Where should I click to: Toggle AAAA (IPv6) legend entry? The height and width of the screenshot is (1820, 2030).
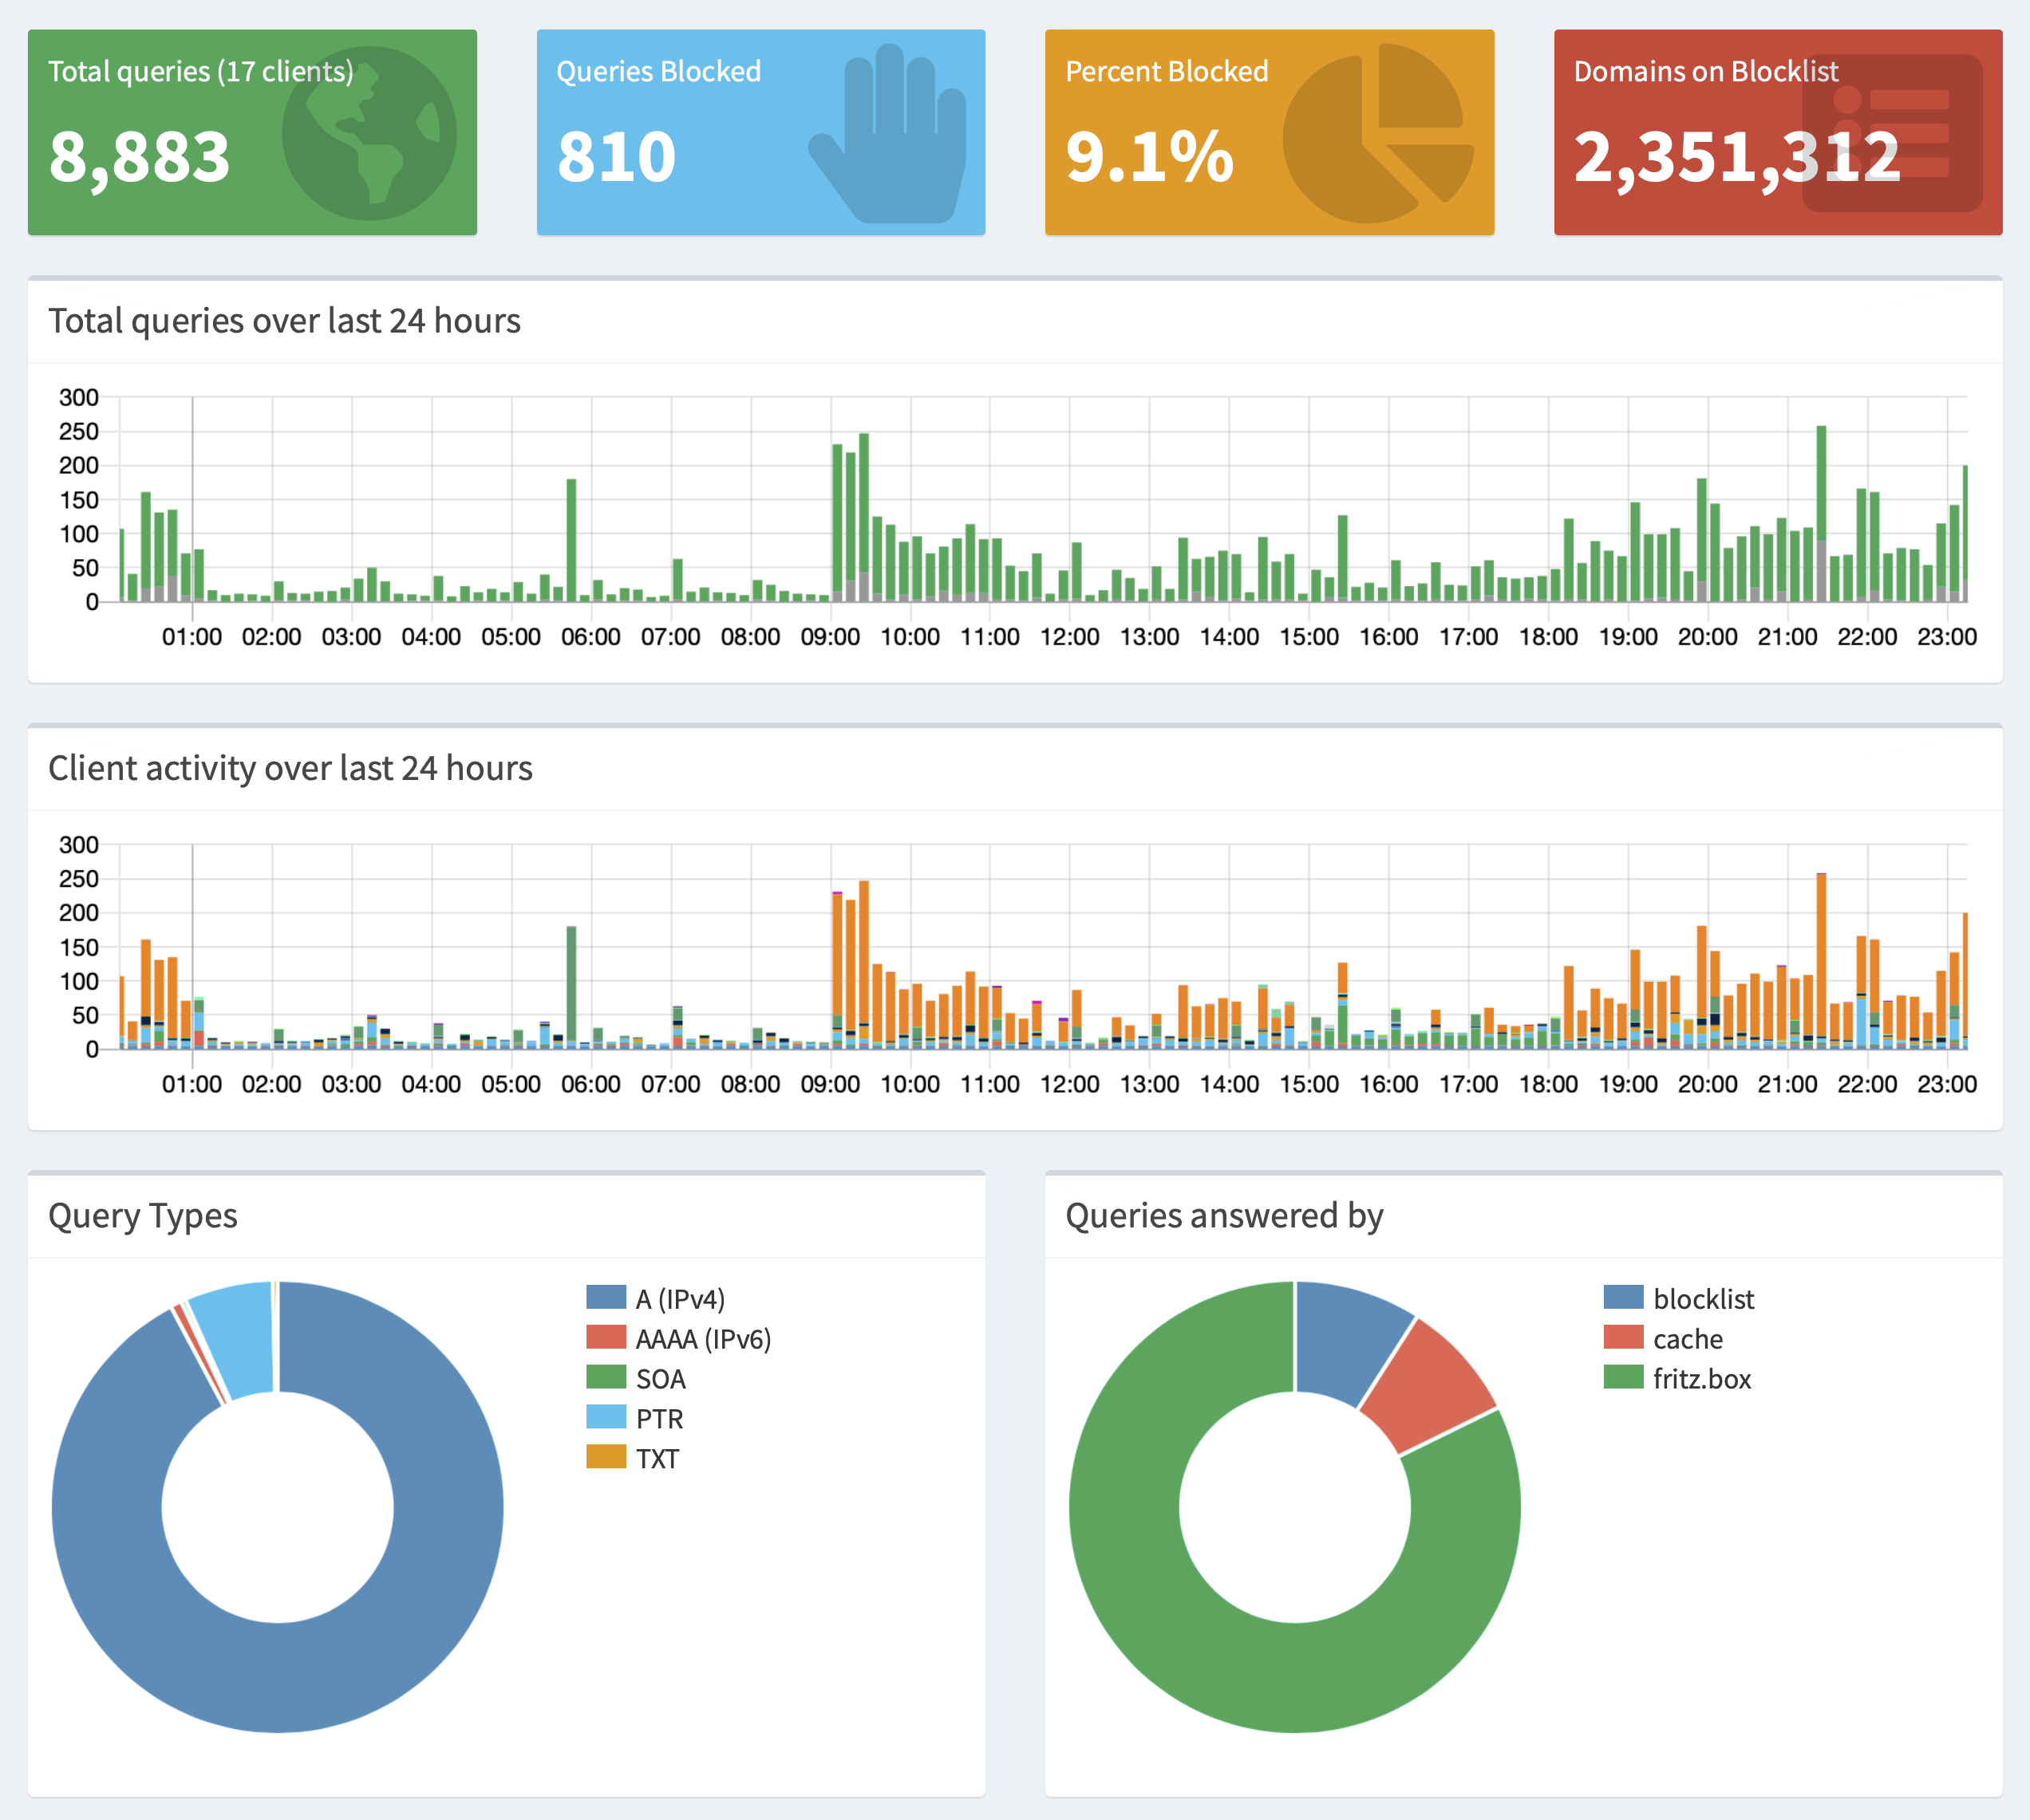pos(702,1338)
